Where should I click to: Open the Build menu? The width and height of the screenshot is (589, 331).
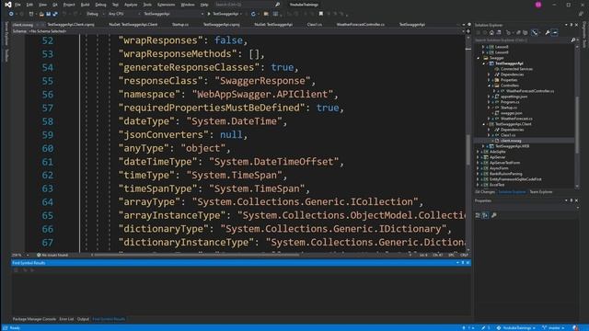[86, 5]
